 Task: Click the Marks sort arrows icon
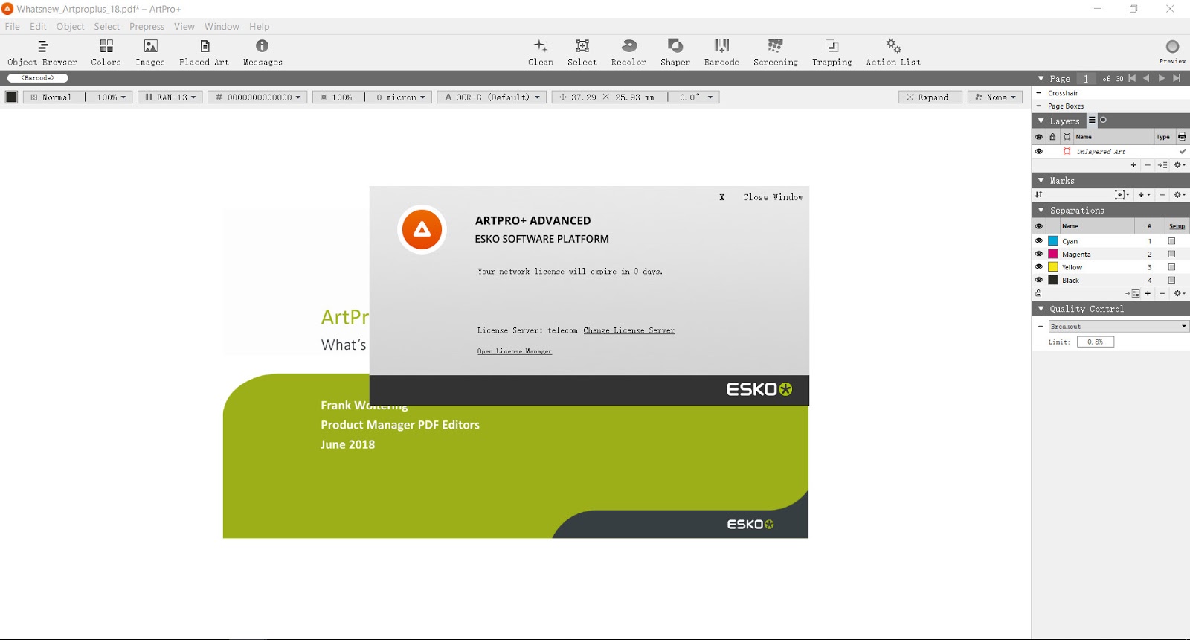(1039, 195)
